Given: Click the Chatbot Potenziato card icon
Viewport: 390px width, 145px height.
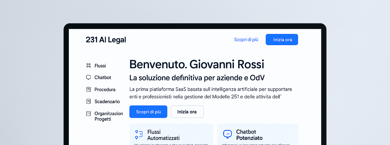Looking at the screenshot, I should 227,134.
